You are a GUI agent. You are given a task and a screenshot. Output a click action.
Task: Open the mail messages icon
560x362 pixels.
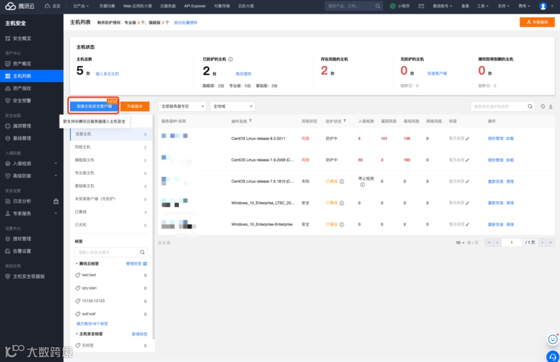[x=421, y=6]
